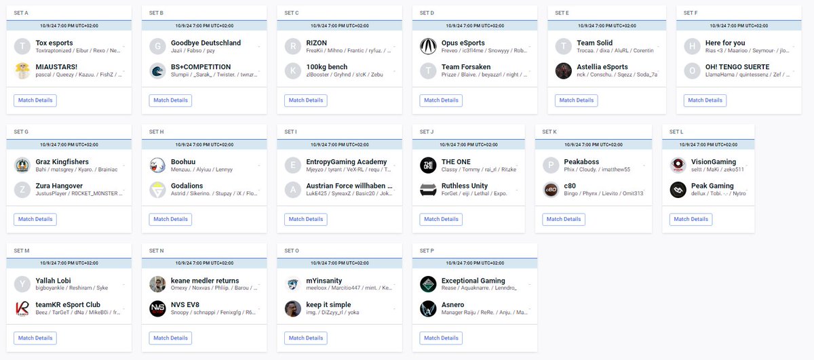Screen dimensions: 814x360
Task: Click the Set L match time bar
Action: pos(708,144)
